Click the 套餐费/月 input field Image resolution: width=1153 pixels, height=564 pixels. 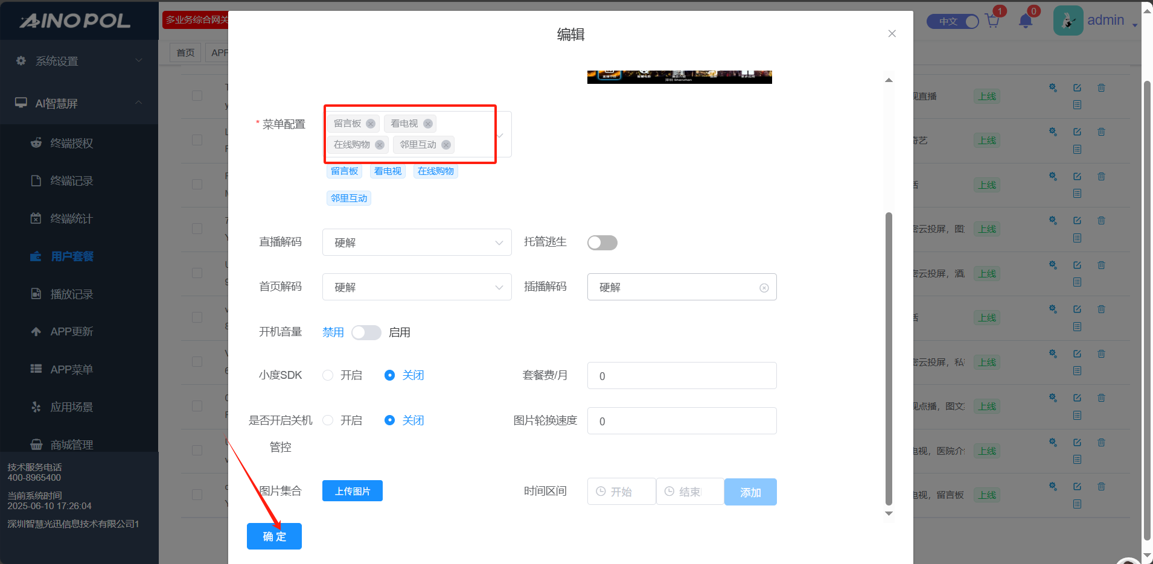coord(682,376)
